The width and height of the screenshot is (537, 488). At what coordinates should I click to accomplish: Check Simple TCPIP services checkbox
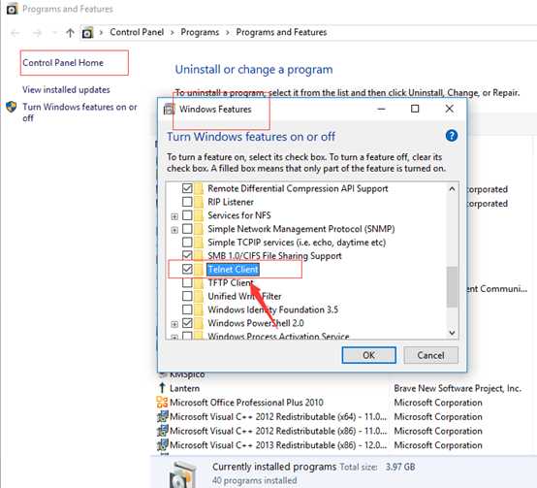click(x=187, y=243)
